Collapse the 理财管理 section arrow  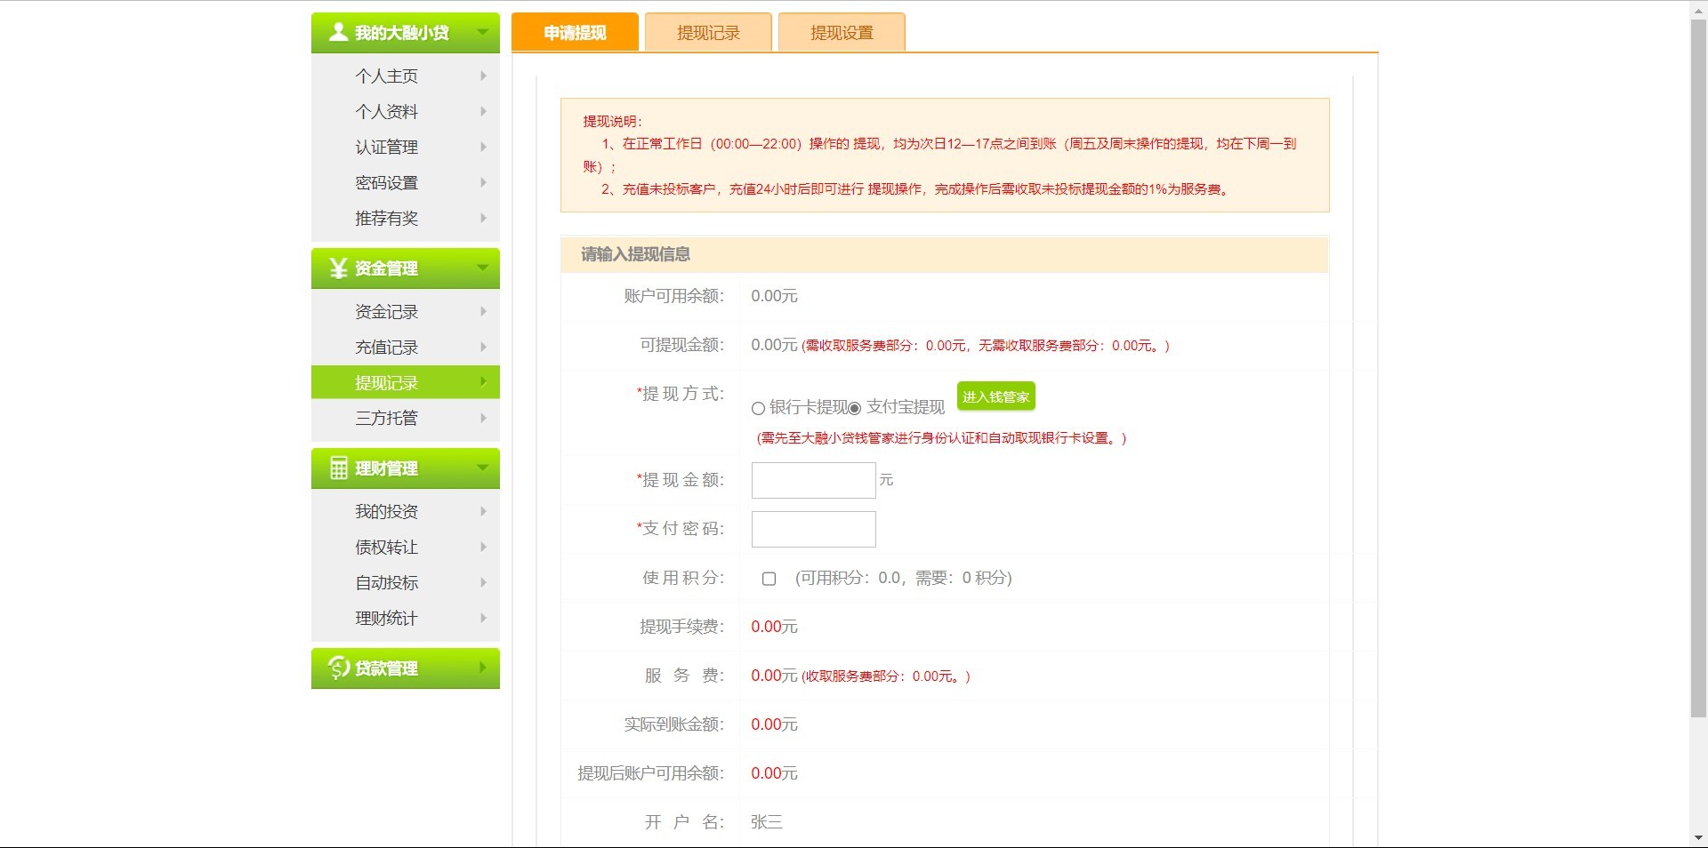[x=483, y=468]
